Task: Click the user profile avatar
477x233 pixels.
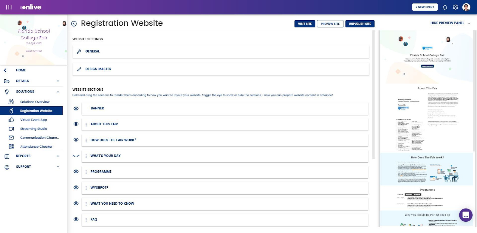Action: [466, 7]
